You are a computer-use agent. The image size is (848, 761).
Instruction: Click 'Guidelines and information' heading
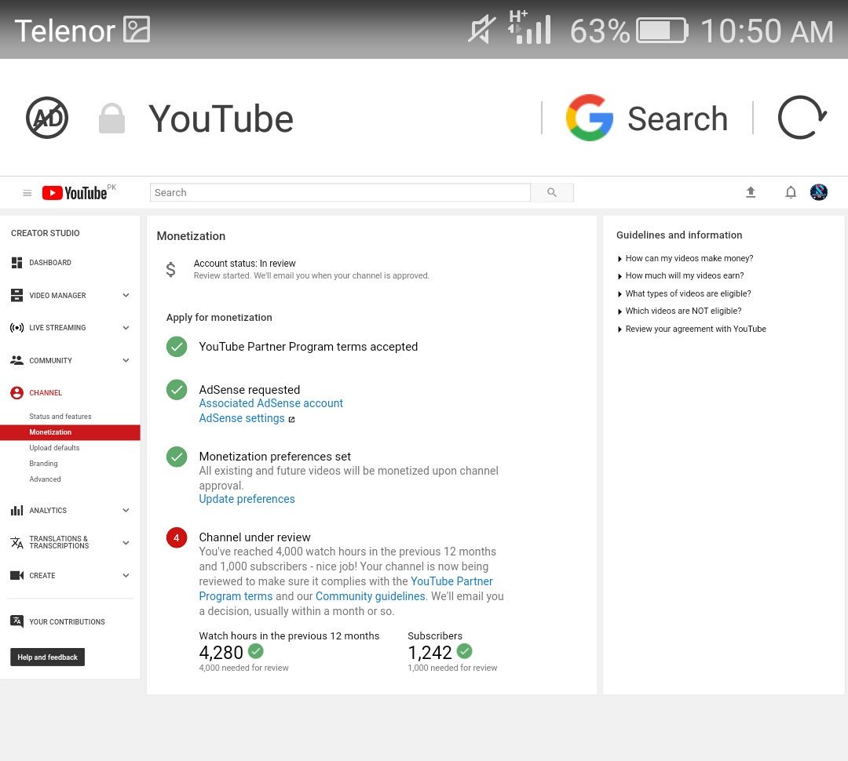(679, 235)
